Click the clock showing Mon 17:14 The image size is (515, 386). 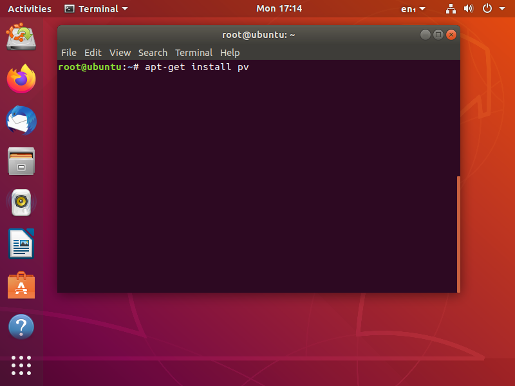tap(279, 8)
